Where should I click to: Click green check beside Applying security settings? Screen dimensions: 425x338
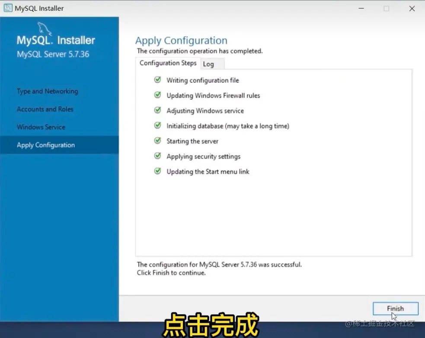(157, 156)
